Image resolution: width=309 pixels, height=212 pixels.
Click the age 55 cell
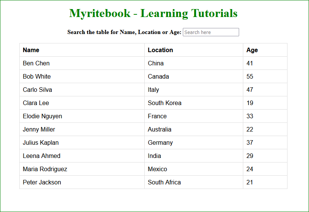[250, 76]
